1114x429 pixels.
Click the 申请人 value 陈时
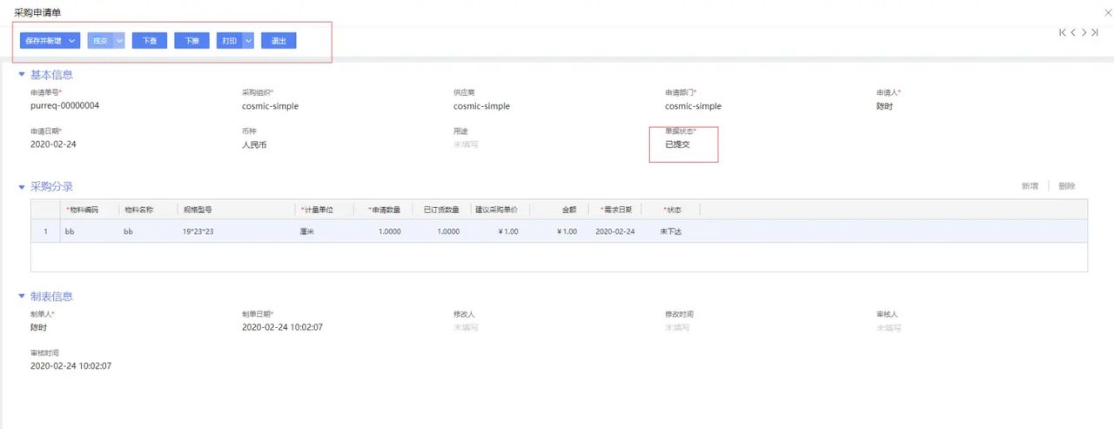tap(884, 106)
